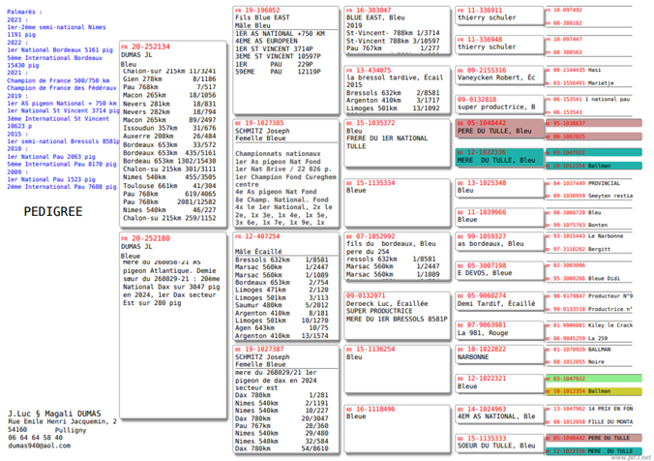Select '4EM AS NATIONAL' entry 14-1024963
Image resolution: width=654 pixels, height=461 pixels.
pyautogui.click(x=499, y=413)
